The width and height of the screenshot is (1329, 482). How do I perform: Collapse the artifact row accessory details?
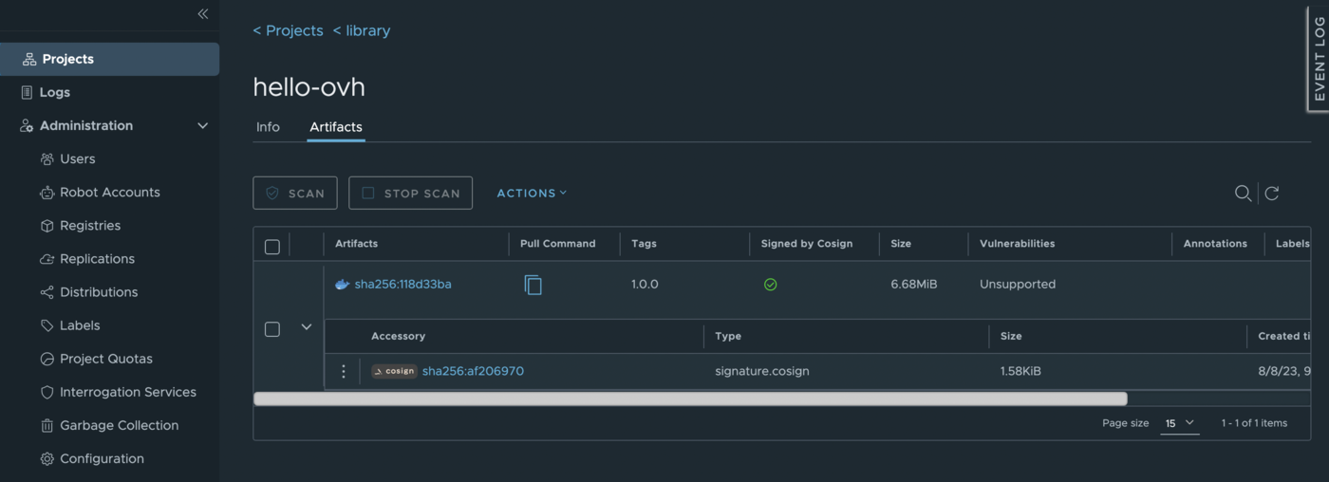point(307,327)
